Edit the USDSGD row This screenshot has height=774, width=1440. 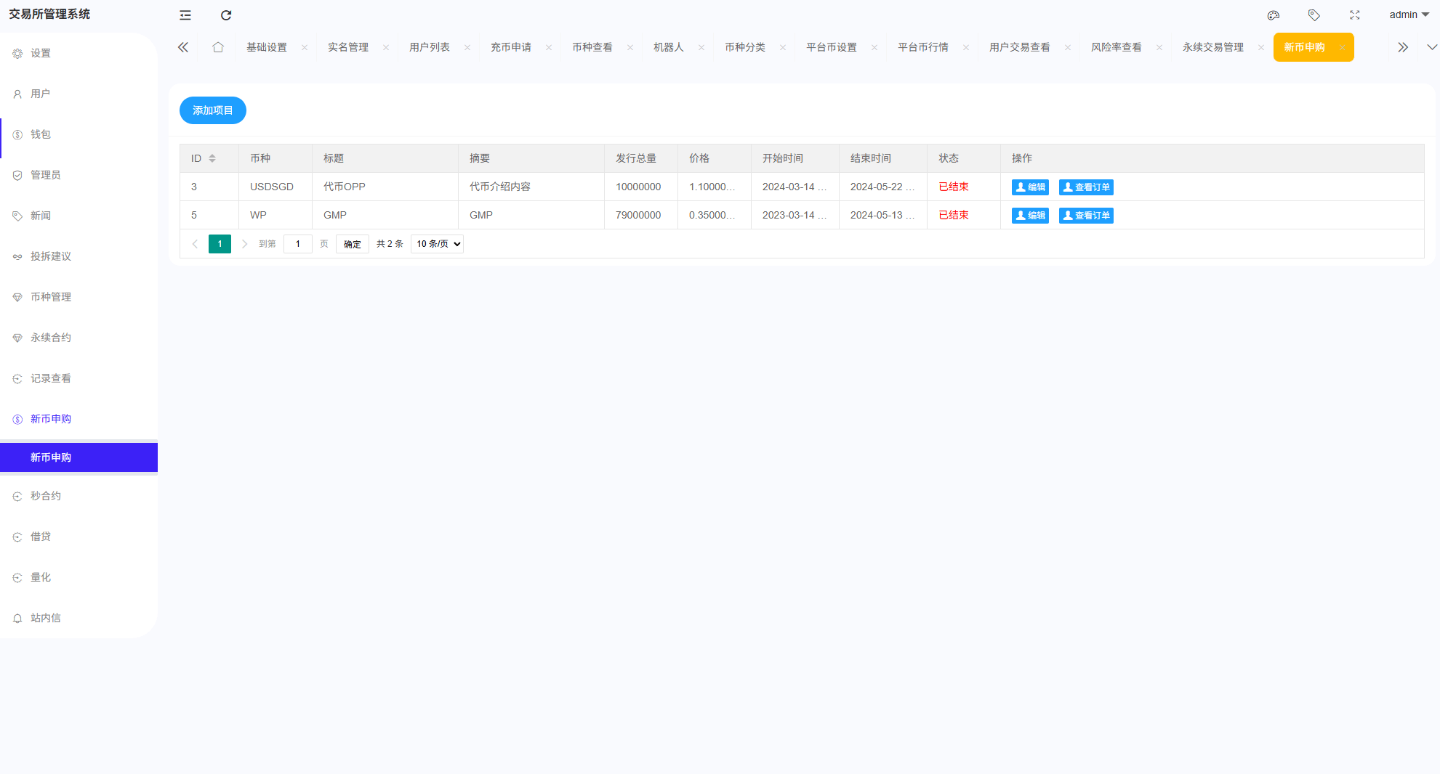click(1029, 187)
